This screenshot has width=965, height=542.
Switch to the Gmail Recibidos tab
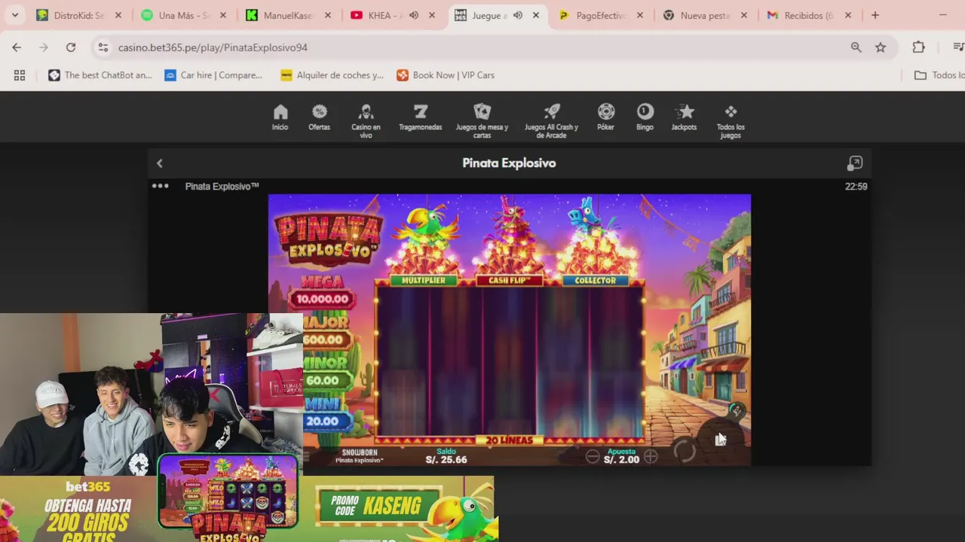[809, 15]
